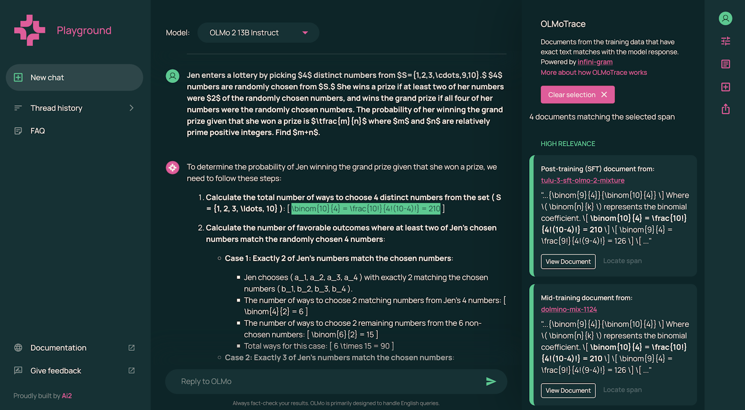Viewport: 745px width, 410px height.
Task: Click the "Model:" label
Action: pos(178,33)
